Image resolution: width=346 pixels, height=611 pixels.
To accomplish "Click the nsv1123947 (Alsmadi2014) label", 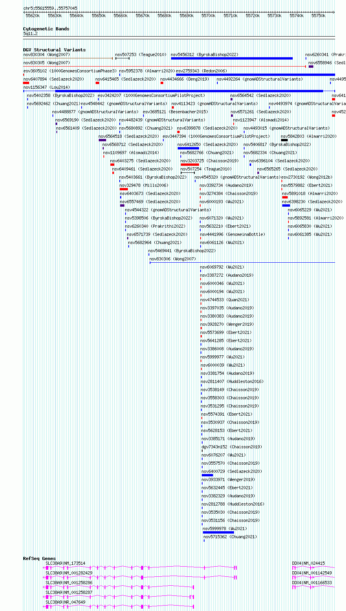I will [x=261, y=120].
